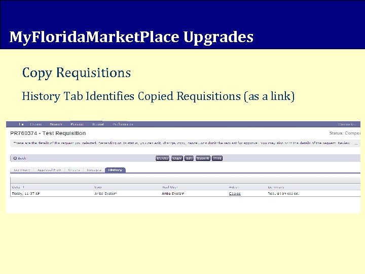Open the Create menu
The height and width of the screenshot is (274, 365).
click(35, 124)
